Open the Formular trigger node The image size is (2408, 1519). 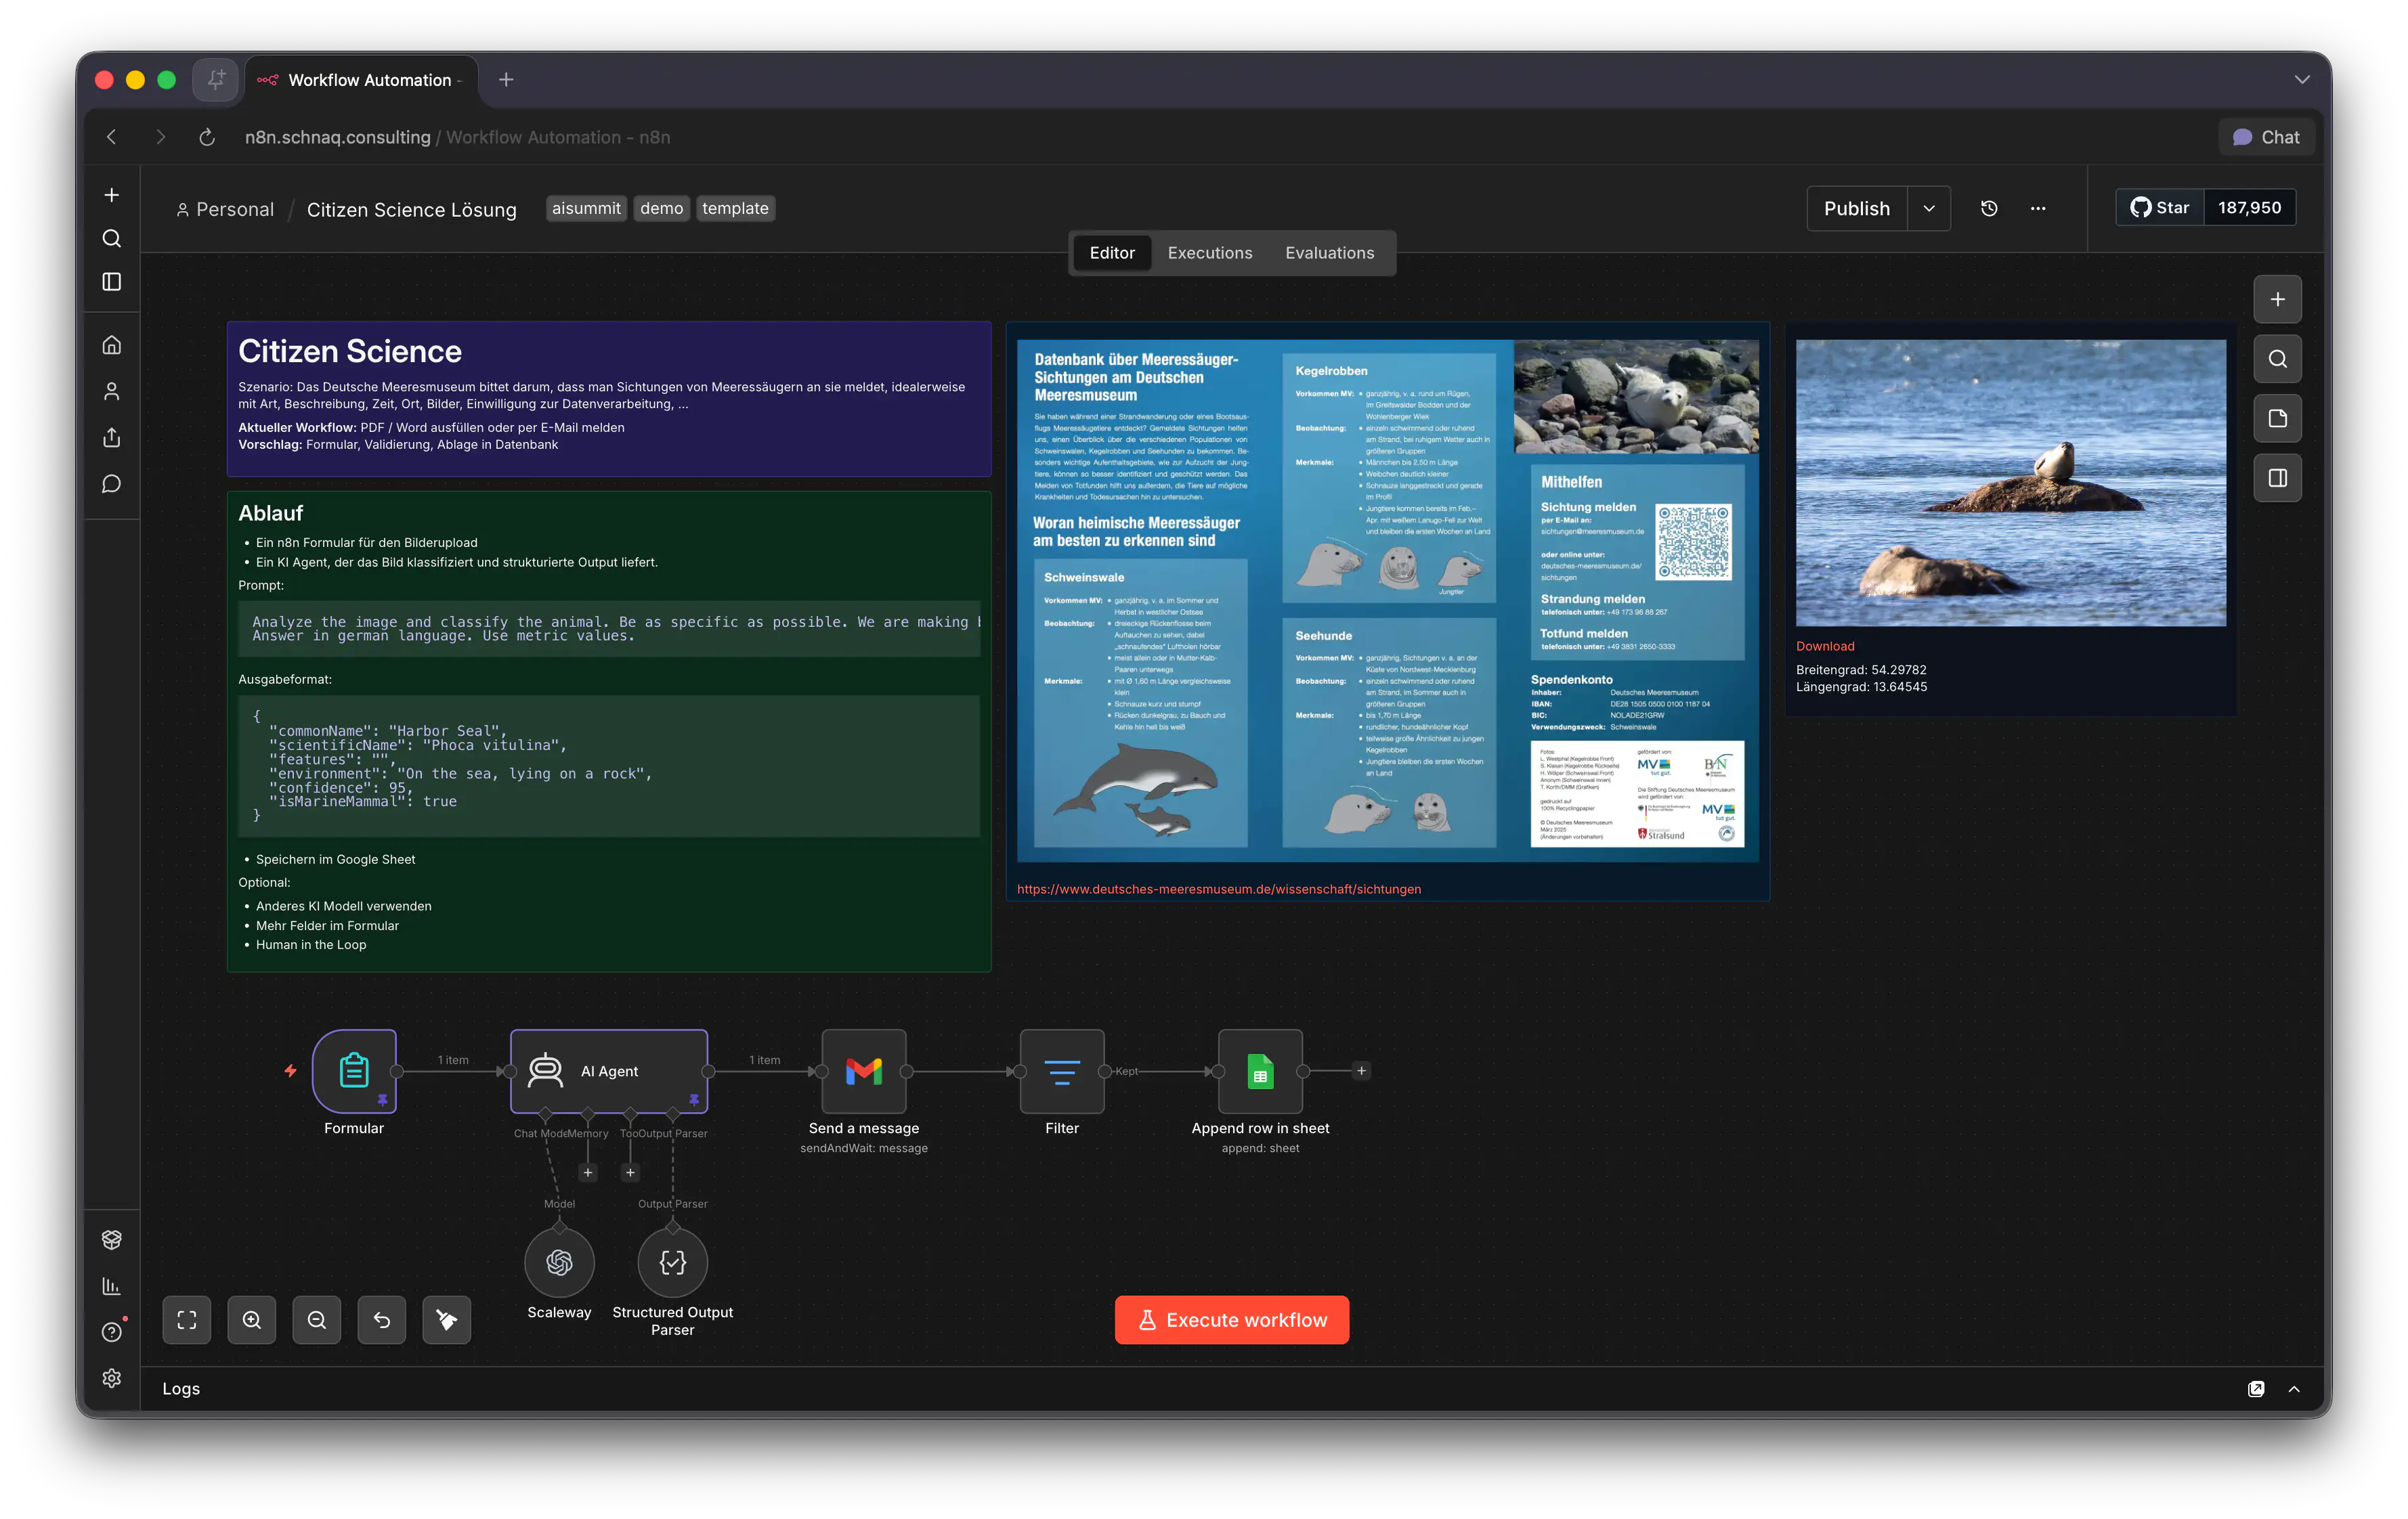(354, 1070)
